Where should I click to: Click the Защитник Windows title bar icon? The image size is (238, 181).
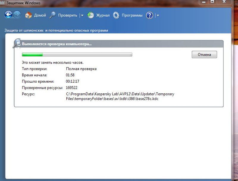(2, 3)
